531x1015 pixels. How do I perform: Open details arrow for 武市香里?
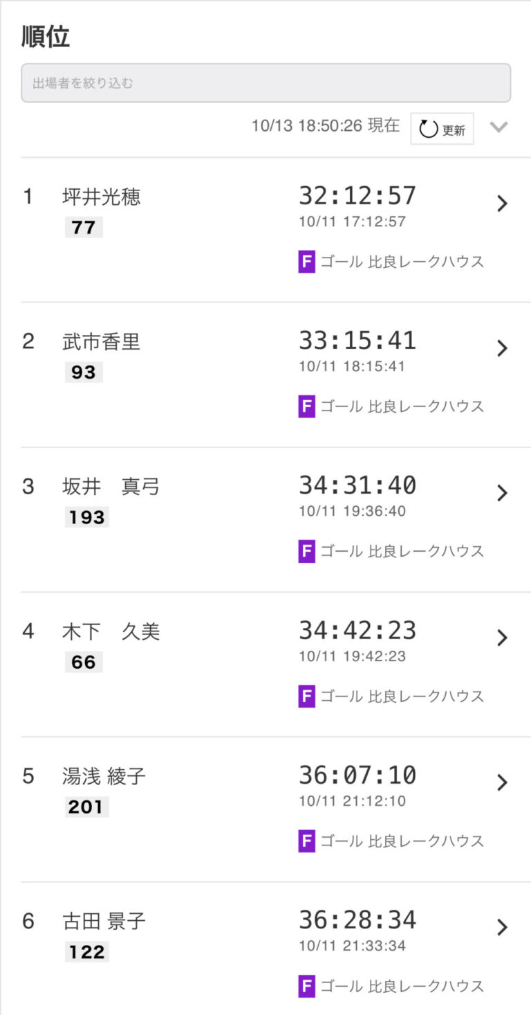[x=503, y=348]
